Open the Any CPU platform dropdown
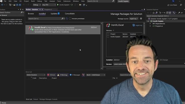Screen dimensions: 185x104 [49, 5]
